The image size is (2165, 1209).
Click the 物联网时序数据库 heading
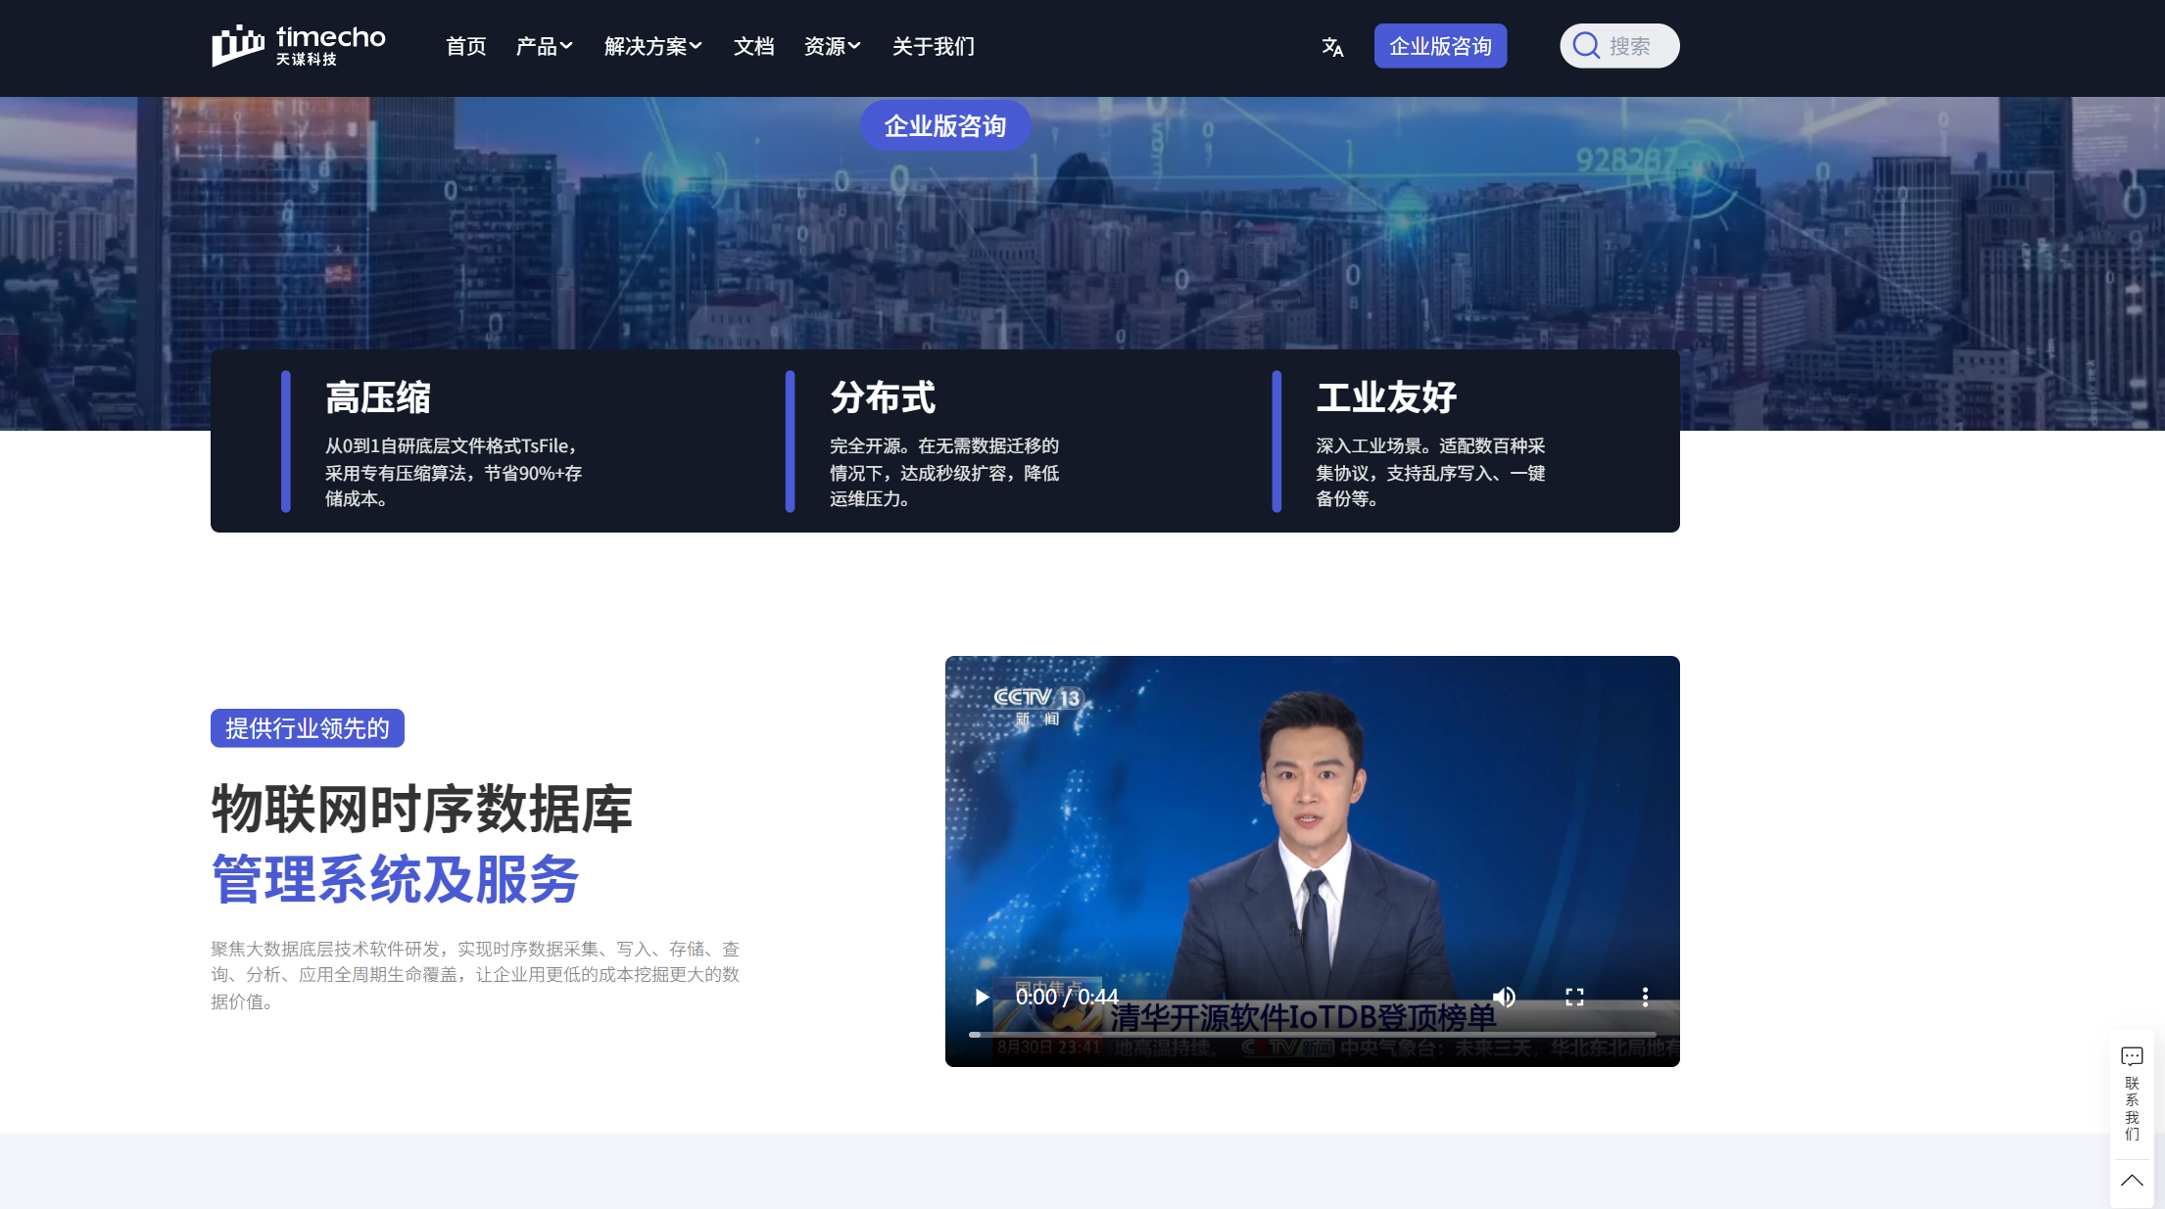(422, 809)
